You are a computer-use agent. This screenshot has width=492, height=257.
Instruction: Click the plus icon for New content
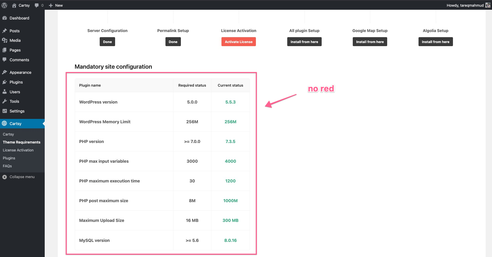pyautogui.click(x=51, y=5)
